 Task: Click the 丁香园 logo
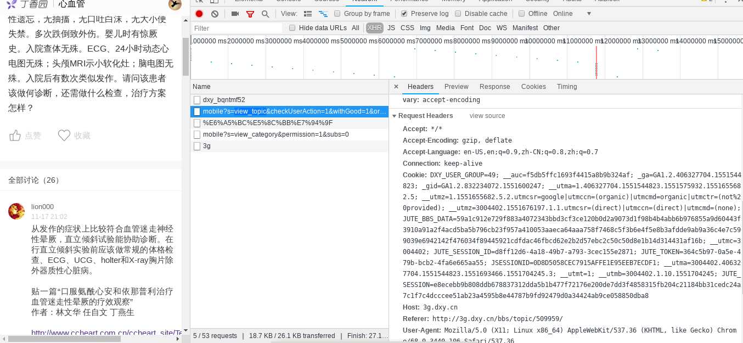(27, 4)
